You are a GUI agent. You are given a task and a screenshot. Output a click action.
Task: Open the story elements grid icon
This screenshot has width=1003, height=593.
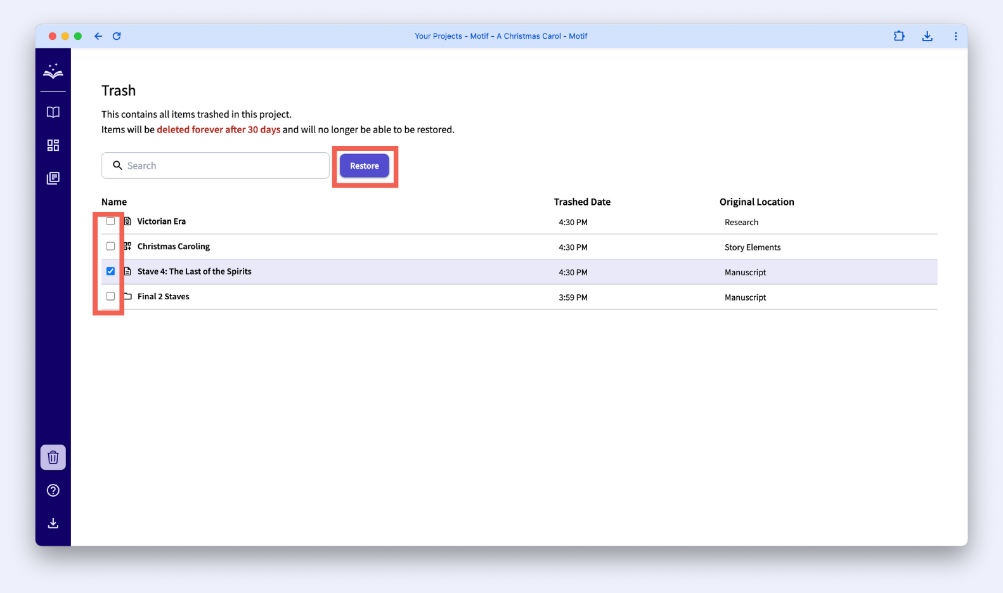tap(53, 145)
